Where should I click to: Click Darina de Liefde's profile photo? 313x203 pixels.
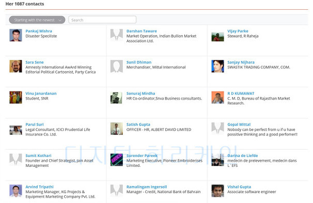tap(217, 160)
